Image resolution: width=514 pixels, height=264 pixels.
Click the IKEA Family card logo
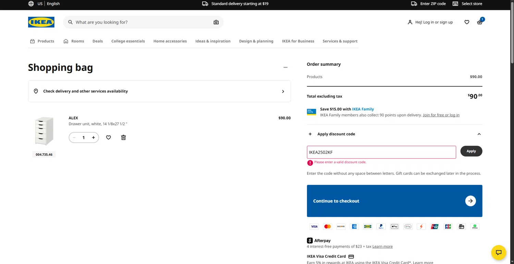point(311,112)
